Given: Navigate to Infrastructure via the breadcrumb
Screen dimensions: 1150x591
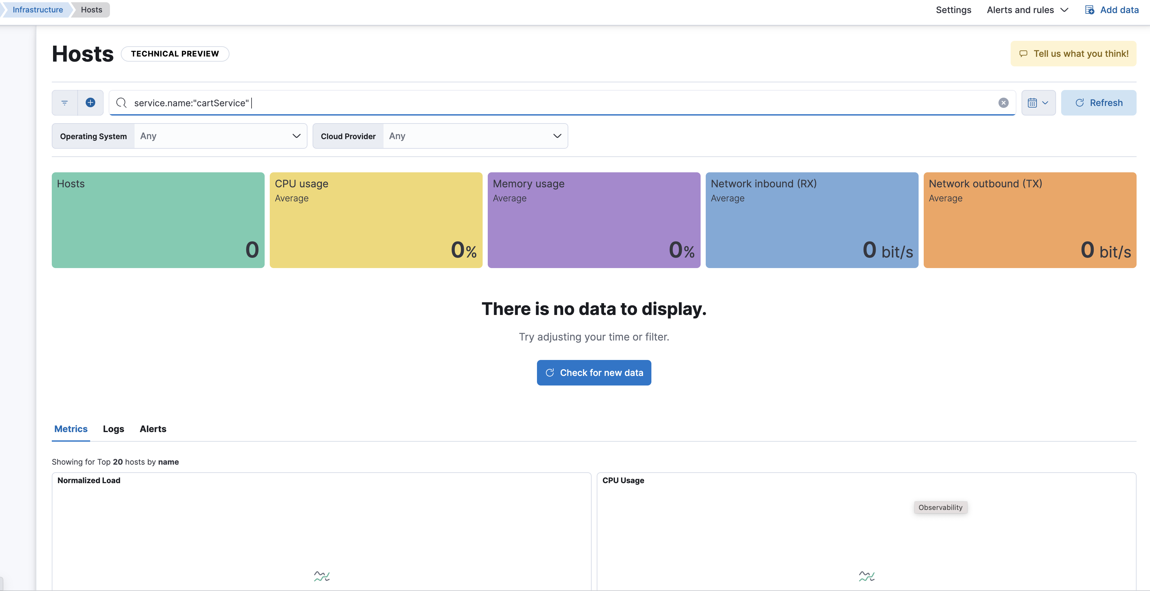Looking at the screenshot, I should [37, 9].
